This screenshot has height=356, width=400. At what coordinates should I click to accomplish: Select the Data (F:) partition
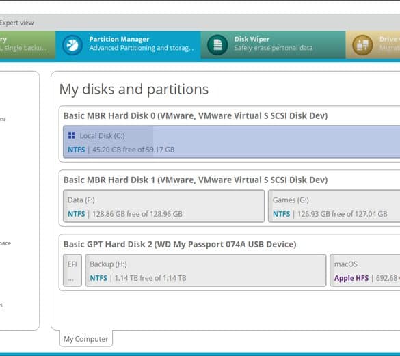pyautogui.click(x=164, y=206)
